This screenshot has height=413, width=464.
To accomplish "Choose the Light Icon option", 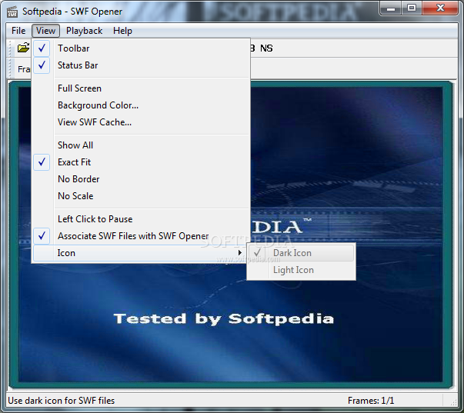I will point(301,270).
